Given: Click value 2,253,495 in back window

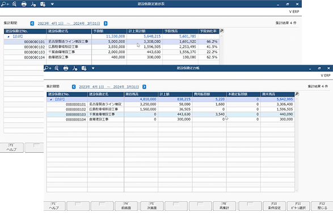Looking at the screenshot, I should pyautogui.click(x=188, y=47).
